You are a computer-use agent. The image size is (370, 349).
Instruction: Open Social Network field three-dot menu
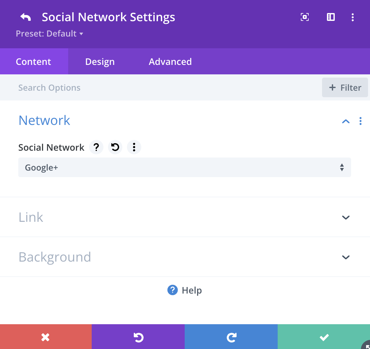[x=134, y=147]
